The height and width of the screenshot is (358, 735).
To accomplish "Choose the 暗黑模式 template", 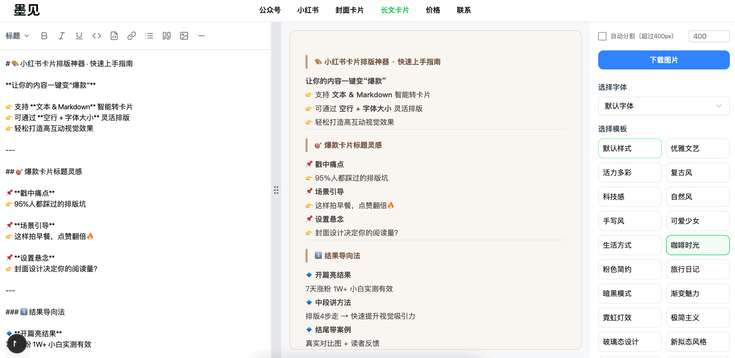I will point(629,293).
